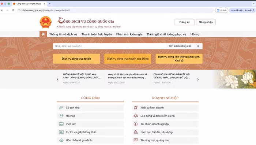
Task: Select the Cổng Dịch vụ công browser tab
Action: (x=29, y=4)
